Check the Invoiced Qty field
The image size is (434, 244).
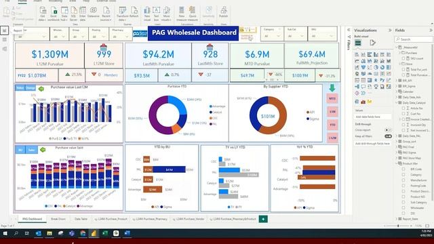coord(403,125)
